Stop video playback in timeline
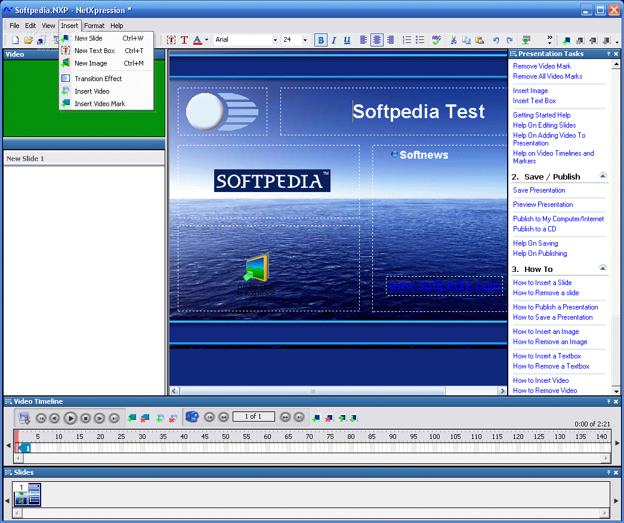624x523 pixels. click(x=85, y=418)
